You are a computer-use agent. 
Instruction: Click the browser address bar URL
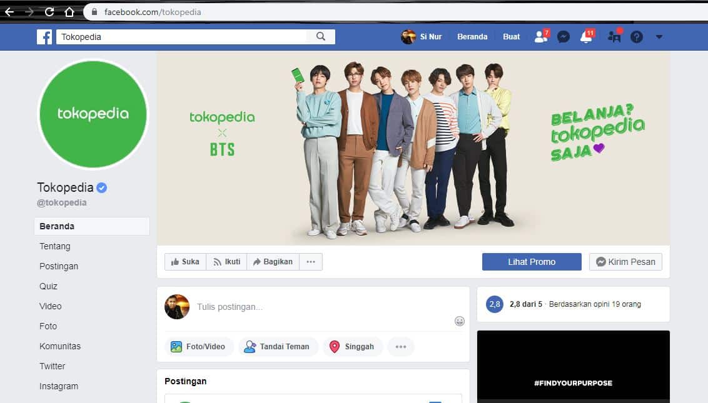click(x=153, y=12)
